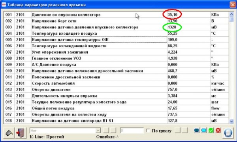237x142 pixels.
Task: Select row 'Обороты двигателя' number 013
Action: pyautogui.click(x=116, y=90)
